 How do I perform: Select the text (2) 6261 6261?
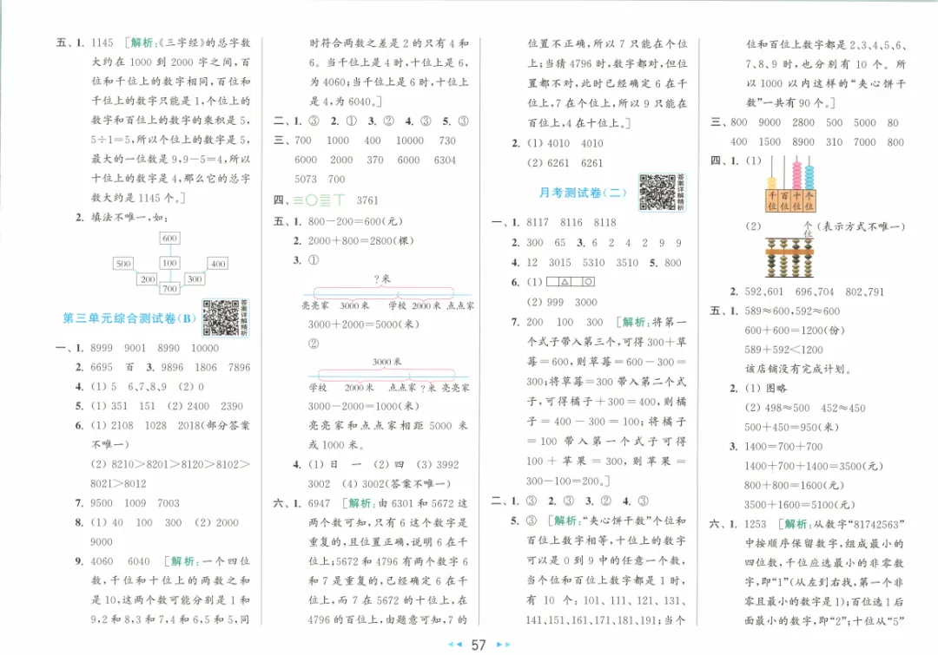565,163
